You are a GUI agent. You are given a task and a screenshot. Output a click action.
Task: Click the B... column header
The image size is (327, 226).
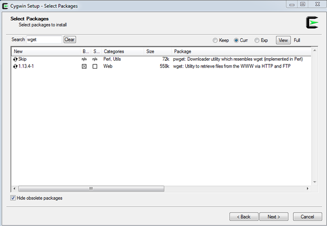coord(86,51)
